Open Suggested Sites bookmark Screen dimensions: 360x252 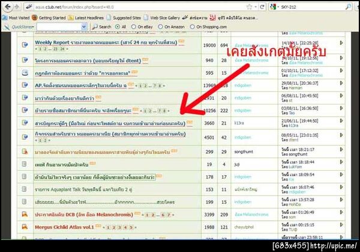pos(124,17)
